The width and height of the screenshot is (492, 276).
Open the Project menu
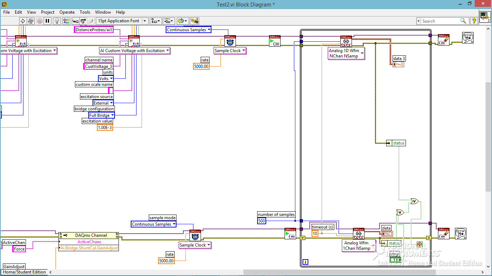[48, 12]
